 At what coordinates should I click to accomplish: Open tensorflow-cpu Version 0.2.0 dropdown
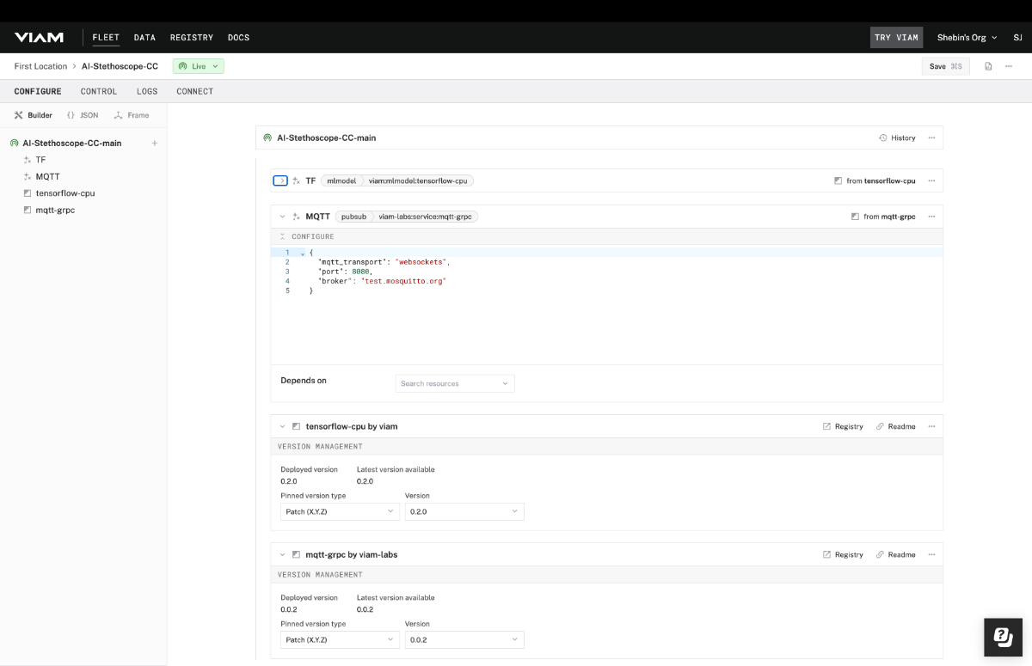tap(464, 511)
